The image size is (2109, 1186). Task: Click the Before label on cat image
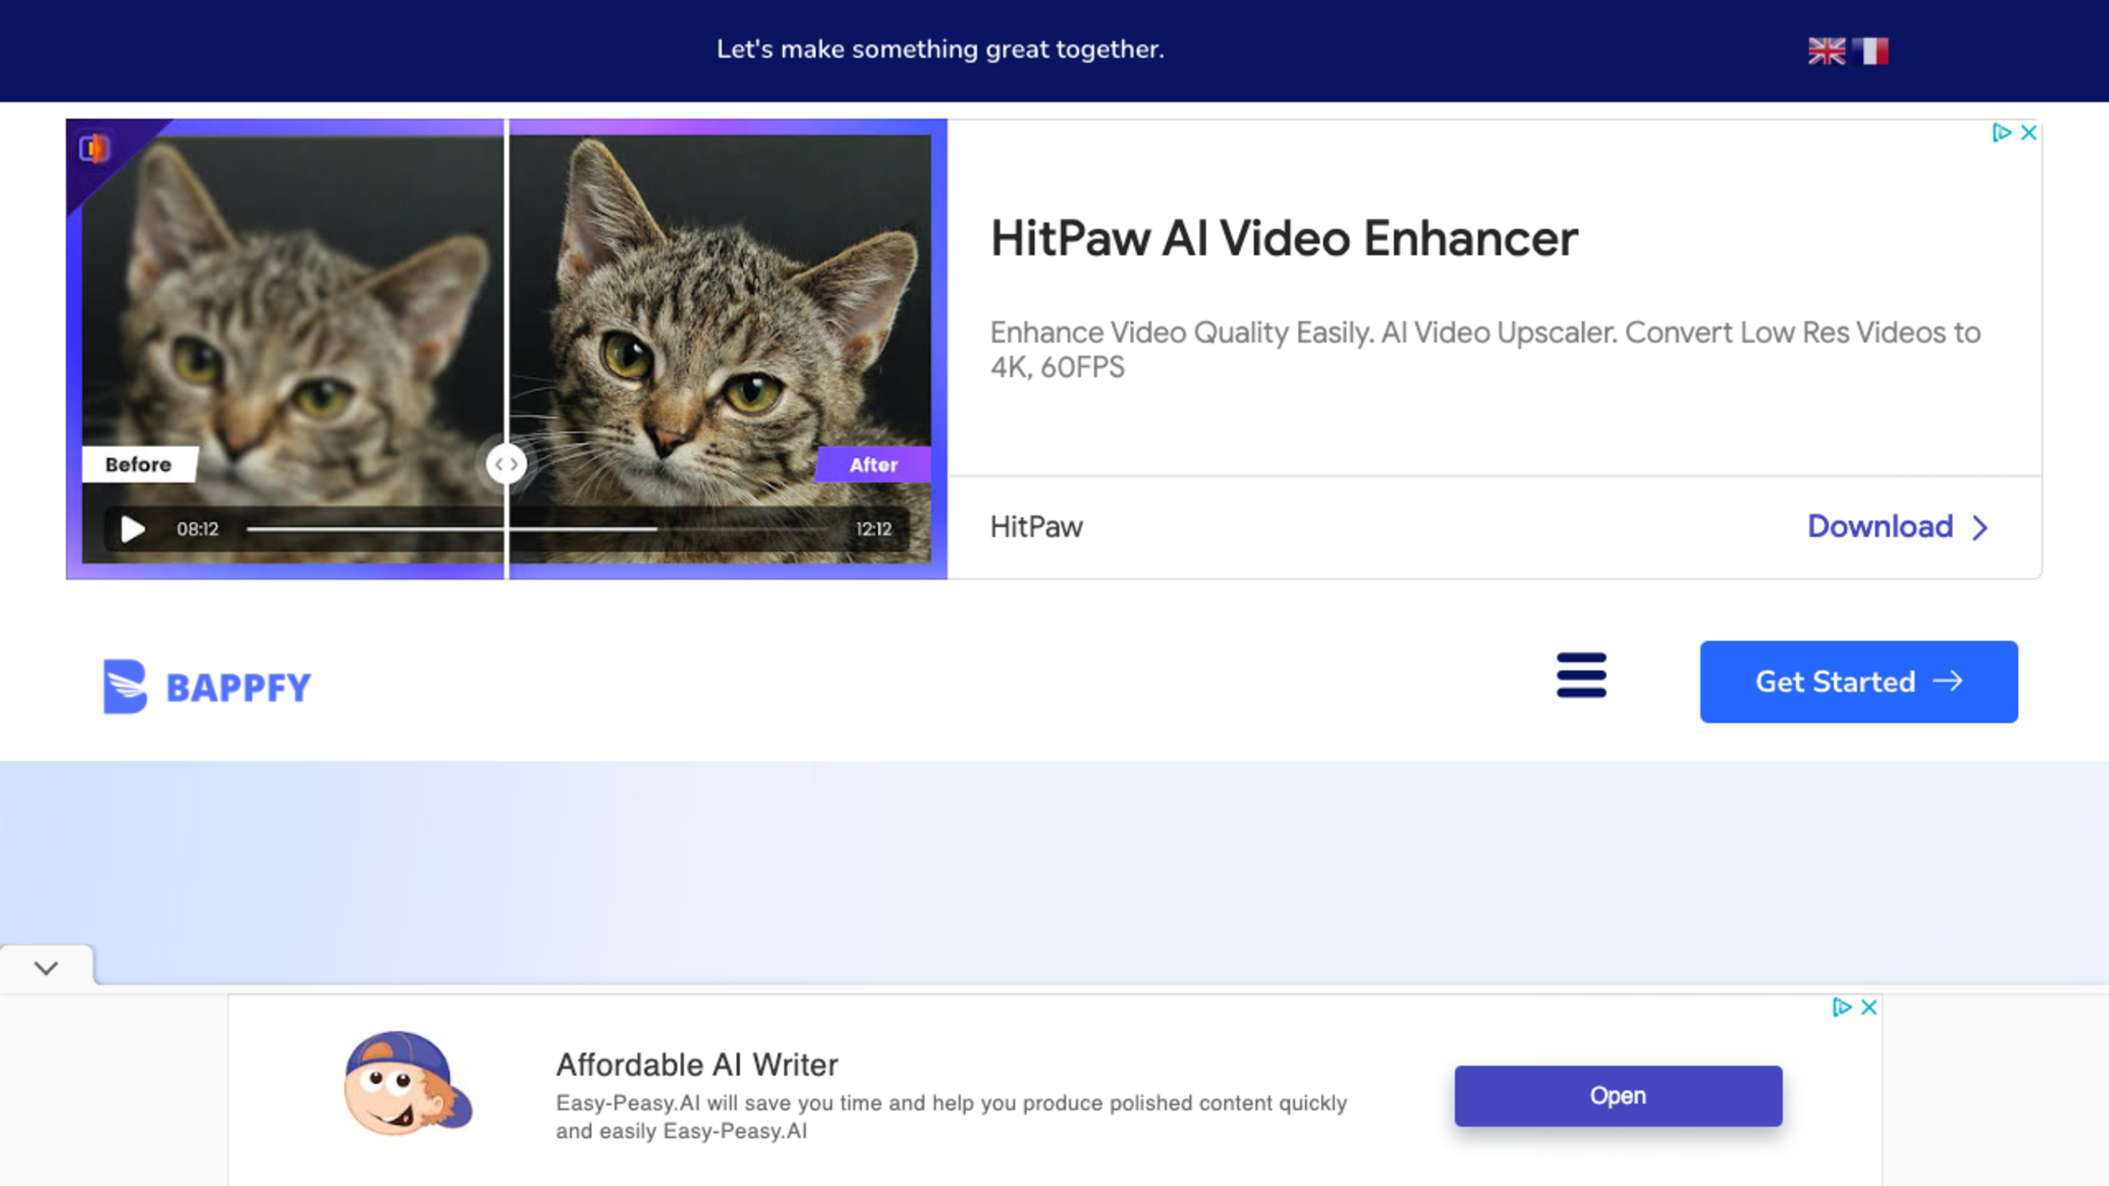(139, 464)
